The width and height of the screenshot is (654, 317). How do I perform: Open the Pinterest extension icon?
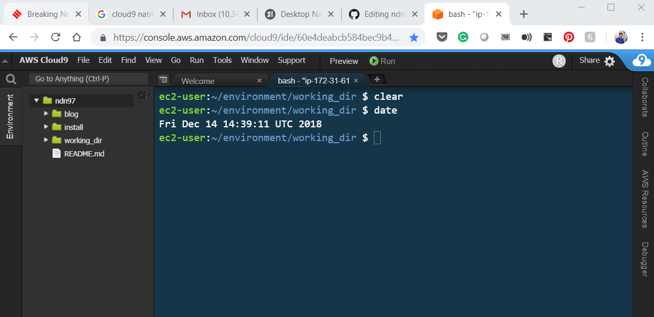(x=568, y=37)
